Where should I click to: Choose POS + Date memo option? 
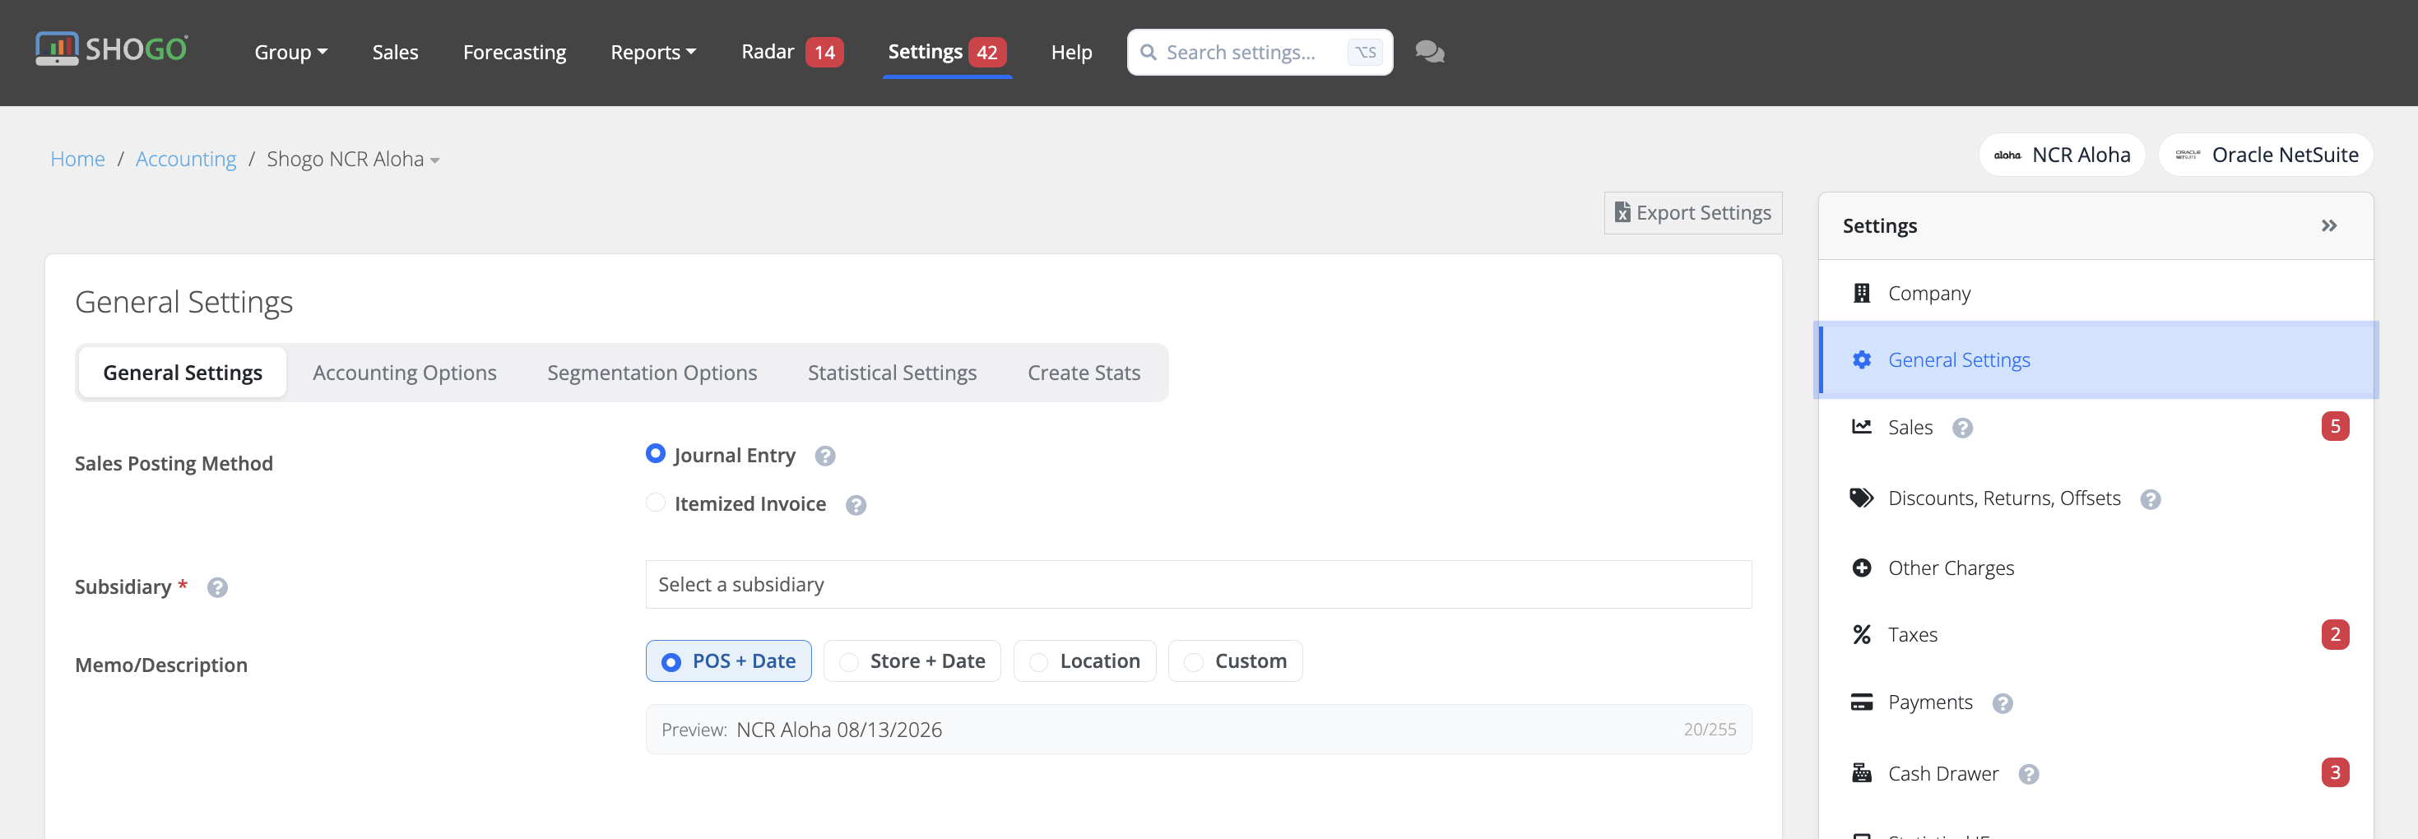728,661
